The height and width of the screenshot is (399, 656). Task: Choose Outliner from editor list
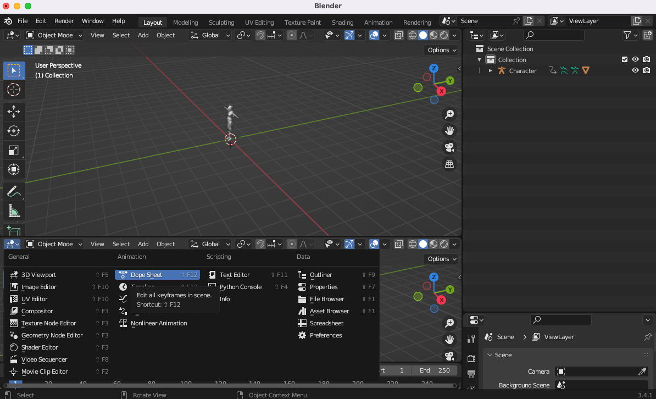tap(336, 275)
